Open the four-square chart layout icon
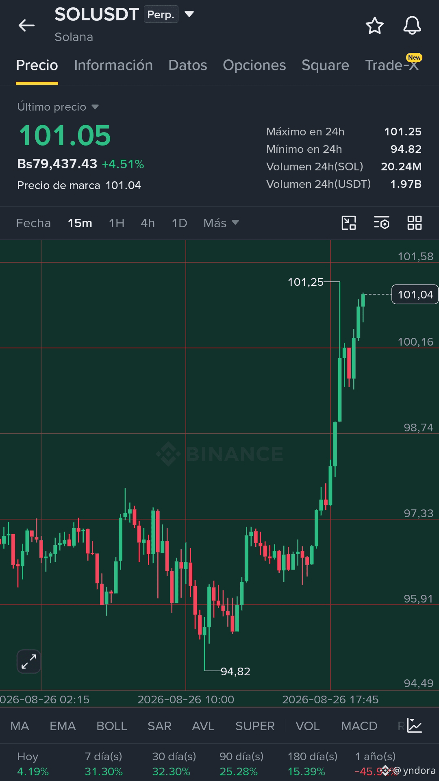Screen dimensions: 439x781 [415, 223]
